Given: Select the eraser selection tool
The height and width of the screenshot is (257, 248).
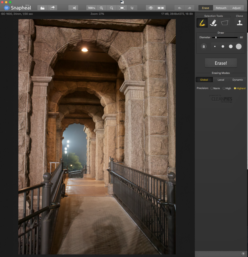Looking at the screenshot, I should tap(213, 23).
